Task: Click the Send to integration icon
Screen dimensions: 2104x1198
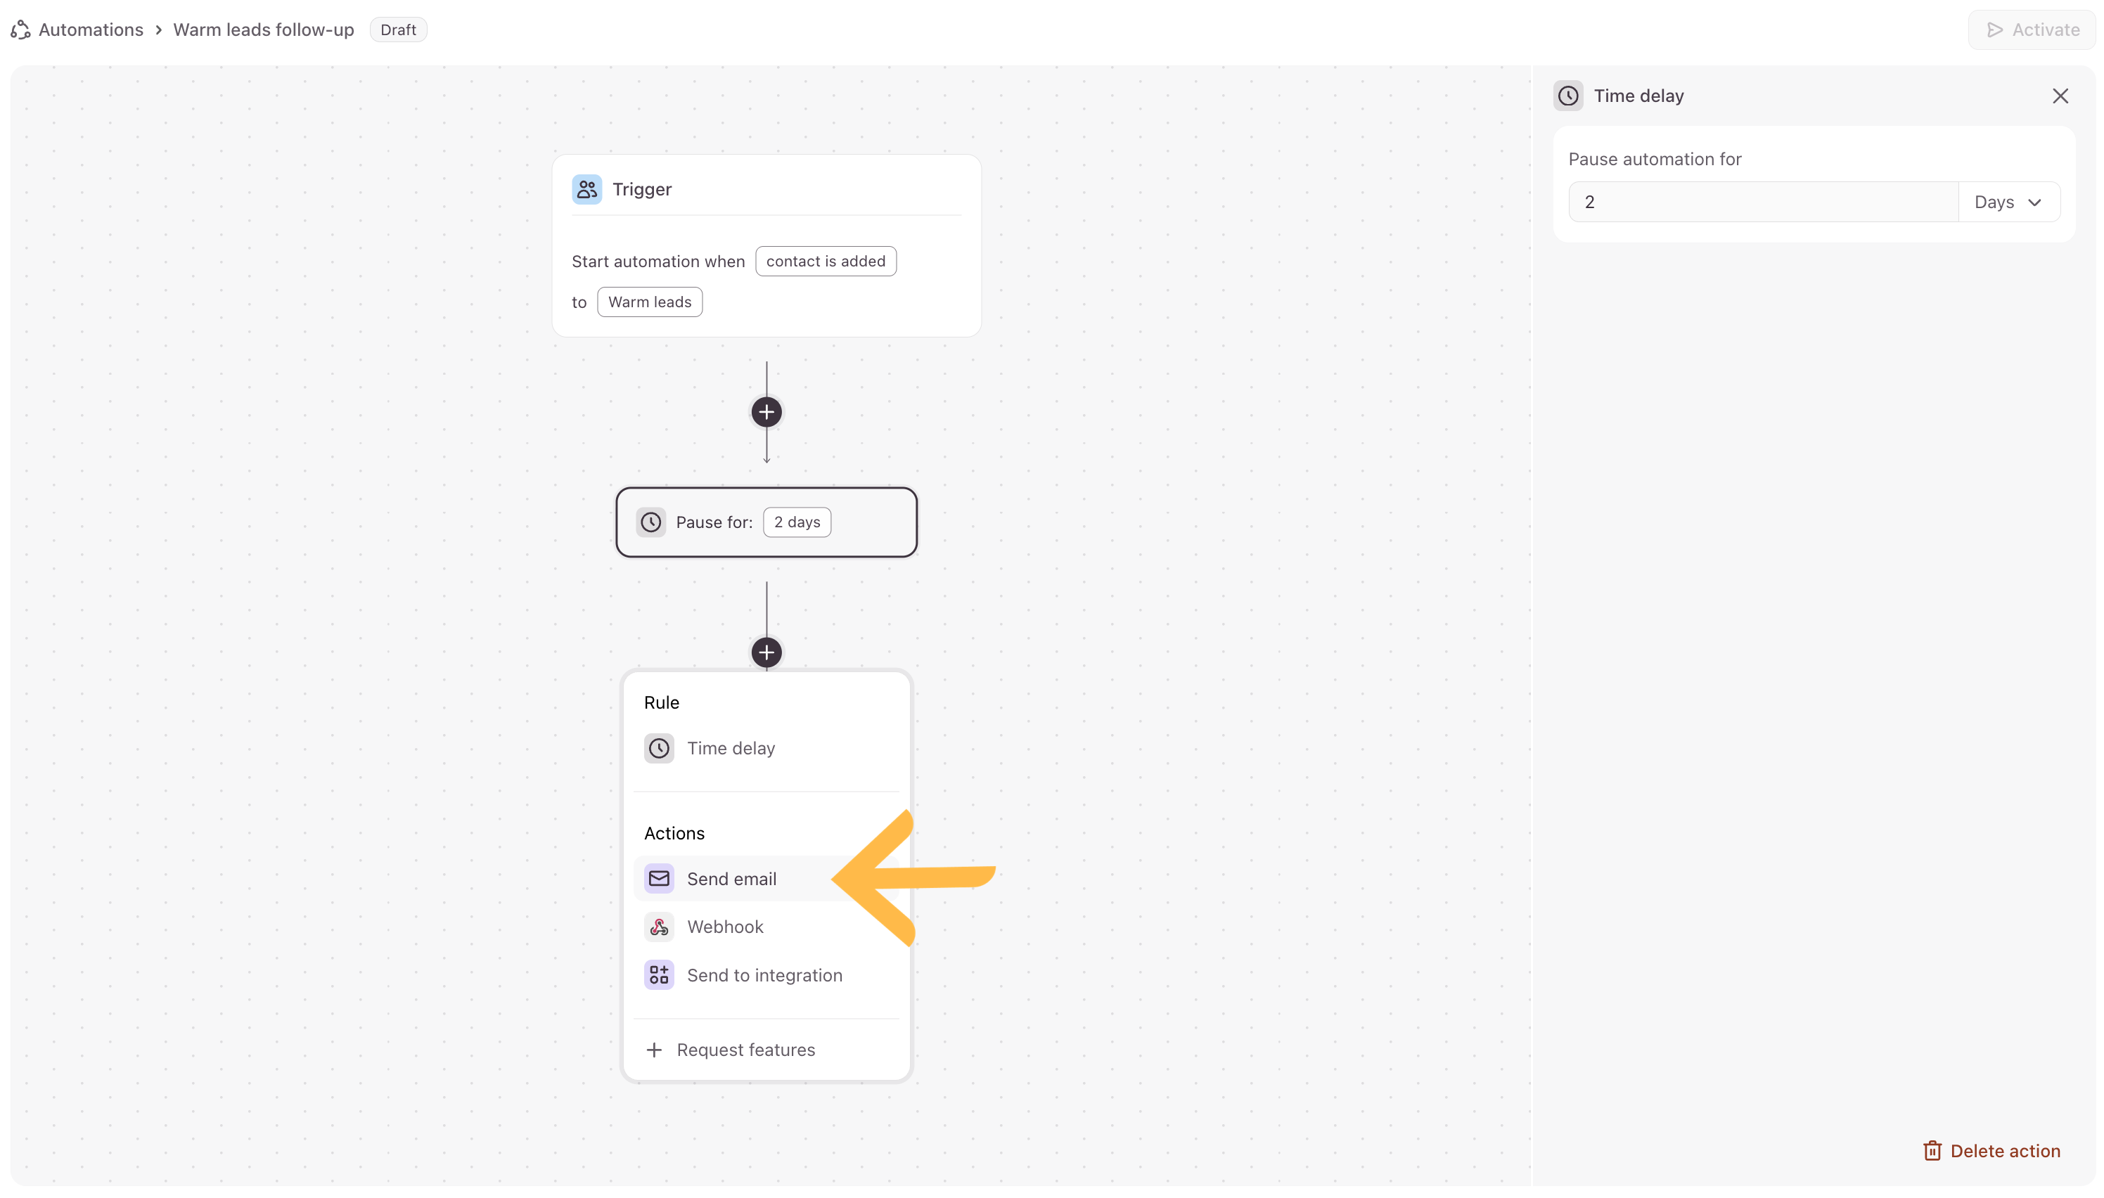Action: coord(659,975)
